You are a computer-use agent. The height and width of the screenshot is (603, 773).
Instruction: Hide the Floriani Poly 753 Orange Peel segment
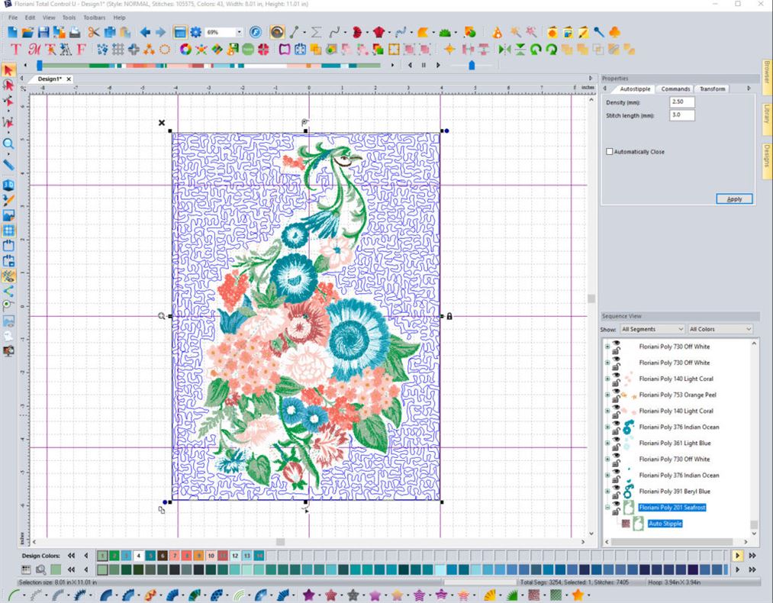click(x=614, y=391)
